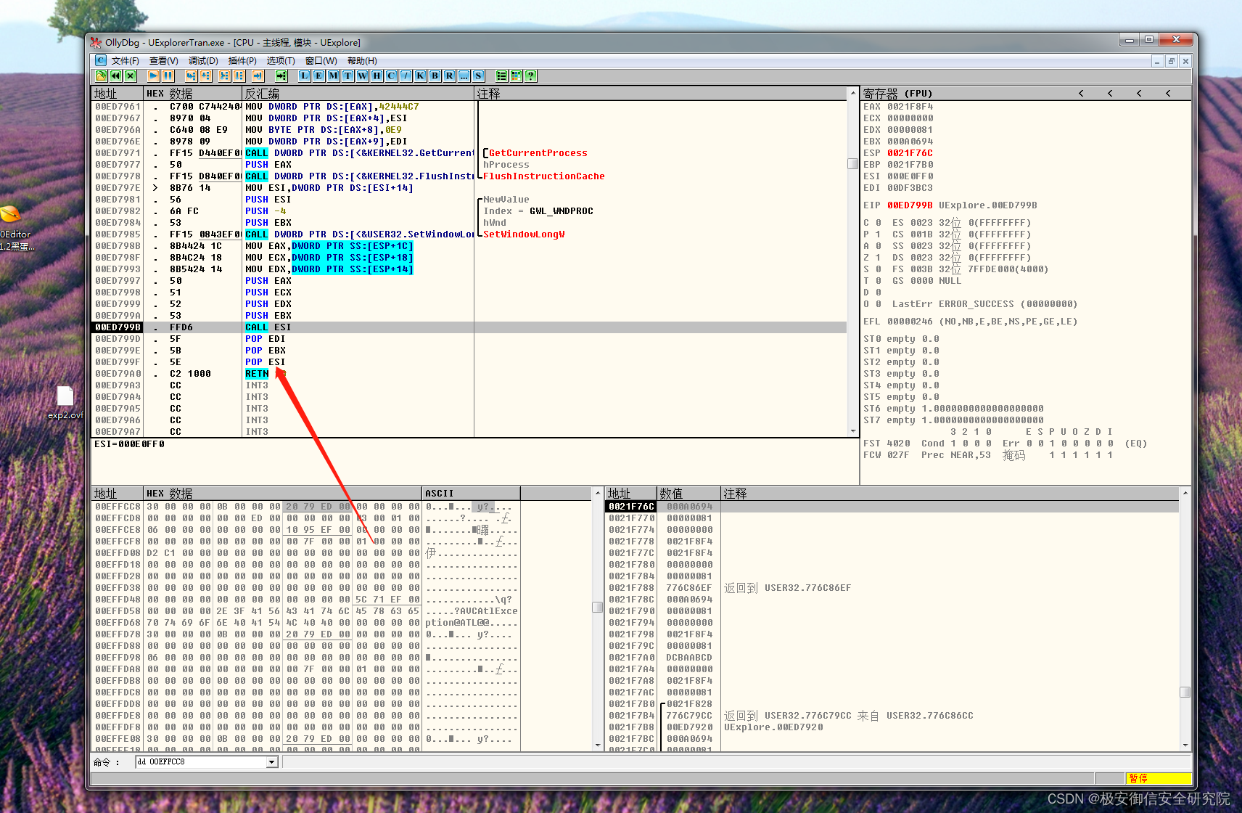
Task: Click the disassembly pane scrollbar thumb
Action: point(853,164)
